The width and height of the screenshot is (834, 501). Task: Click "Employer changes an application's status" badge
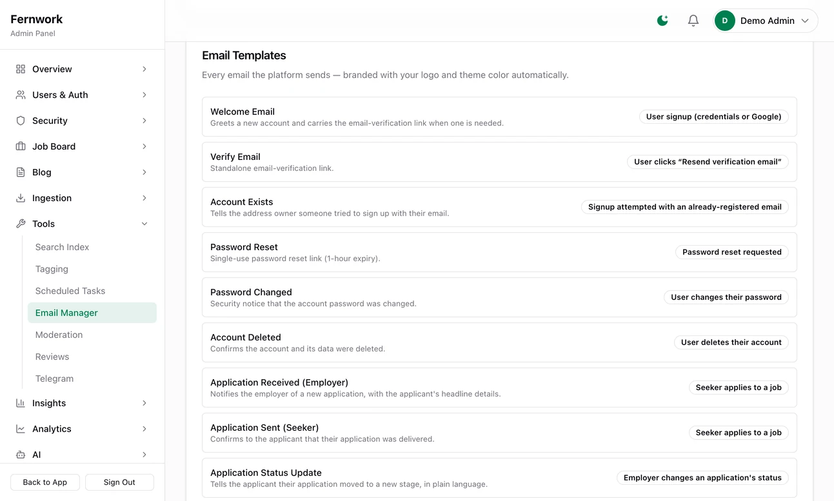tap(702, 478)
